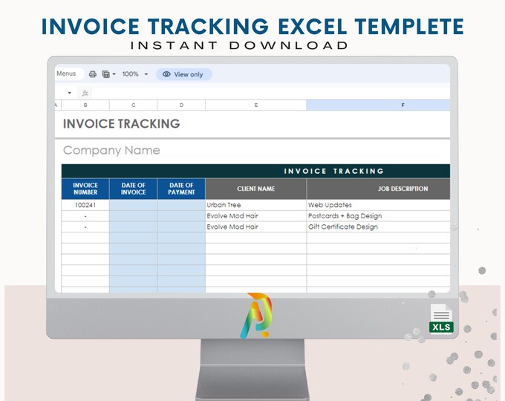Select column F header
This screenshot has height=401, width=505.
pyautogui.click(x=379, y=105)
